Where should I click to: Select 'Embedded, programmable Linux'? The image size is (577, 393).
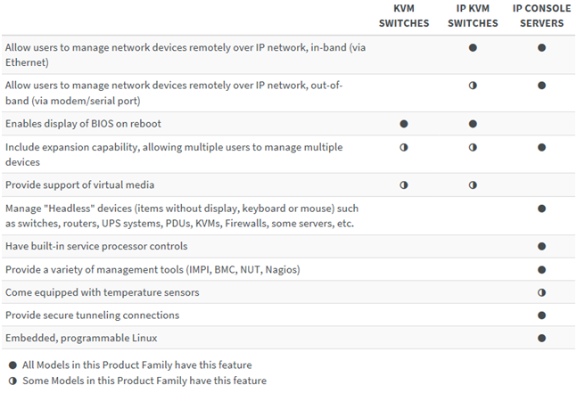click(81, 339)
